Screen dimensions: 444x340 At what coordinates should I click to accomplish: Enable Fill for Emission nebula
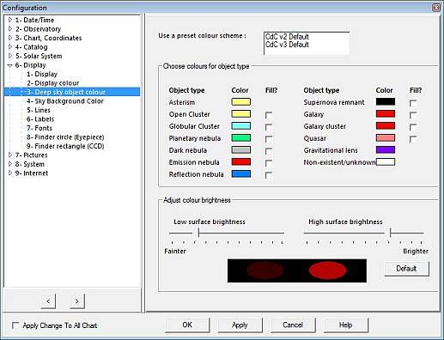(x=269, y=163)
